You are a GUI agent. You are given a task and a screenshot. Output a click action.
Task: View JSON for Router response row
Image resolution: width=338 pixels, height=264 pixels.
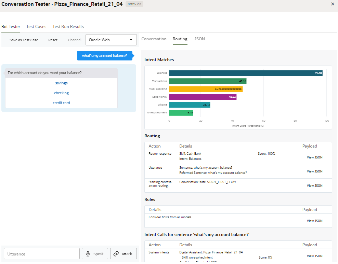pyautogui.click(x=314, y=157)
